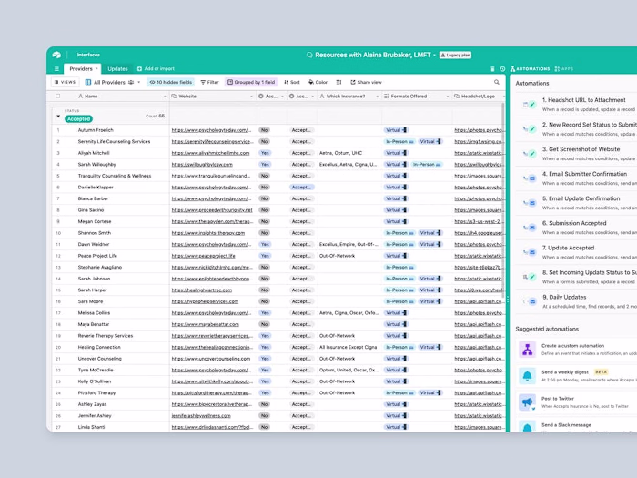Tick the select-all checkbox in header row
Viewport: 637px width, 478px height.
(x=58, y=97)
